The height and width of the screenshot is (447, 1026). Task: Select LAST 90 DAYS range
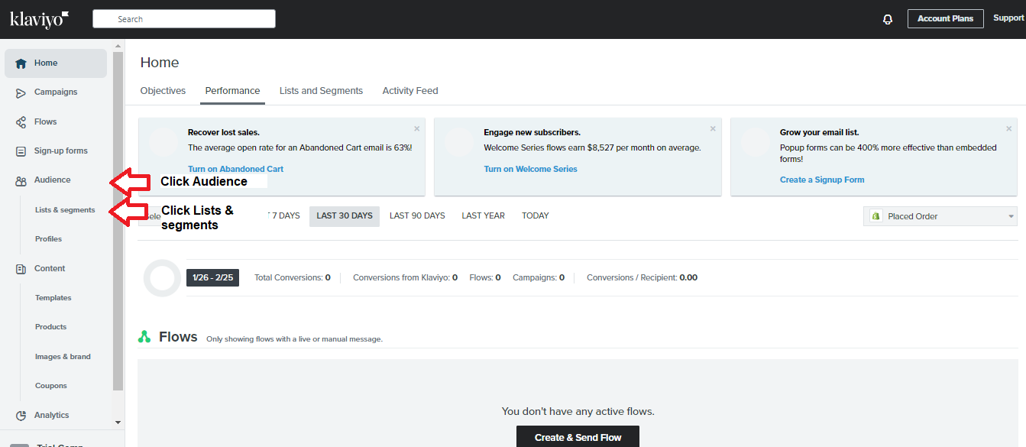point(417,215)
